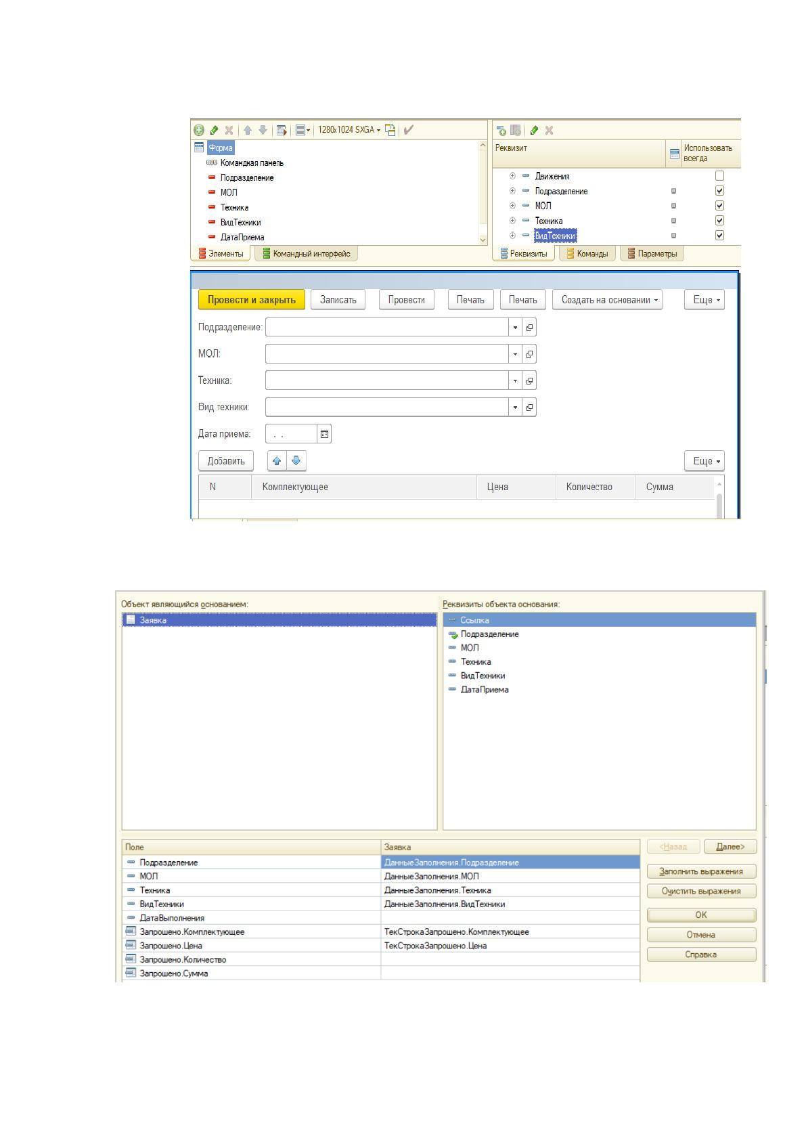Click the Заполнить выражения button
This screenshot has width=806, height=1140.
tap(701, 871)
